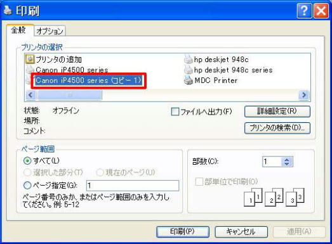Viewport: 332px width, 244px height.
Task: Click the 適用(A) button
Action: click(299, 232)
